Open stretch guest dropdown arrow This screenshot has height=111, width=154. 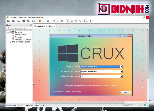(x=94, y=21)
